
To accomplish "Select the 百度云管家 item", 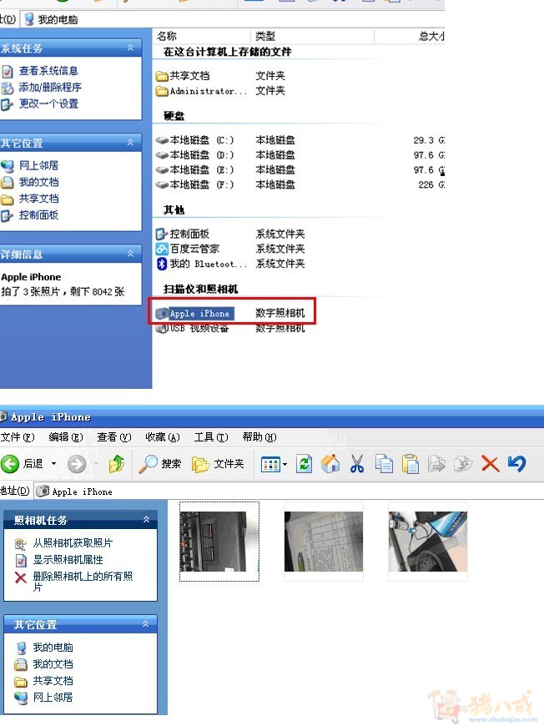I will pyautogui.click(x=188, y=249).
